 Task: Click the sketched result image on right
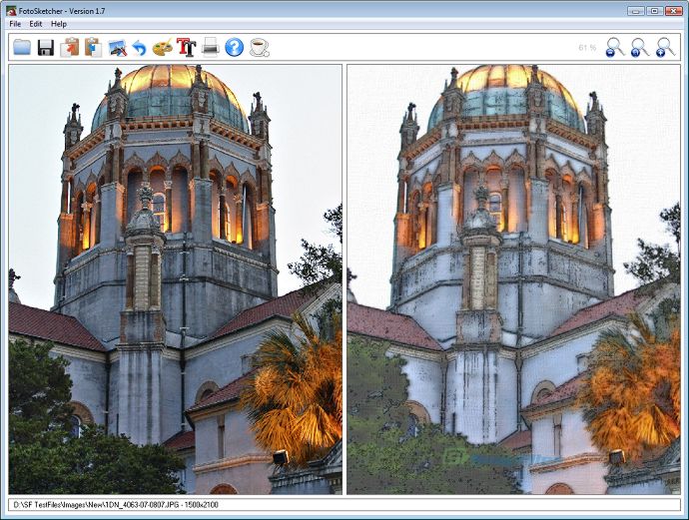coord(513,279)
